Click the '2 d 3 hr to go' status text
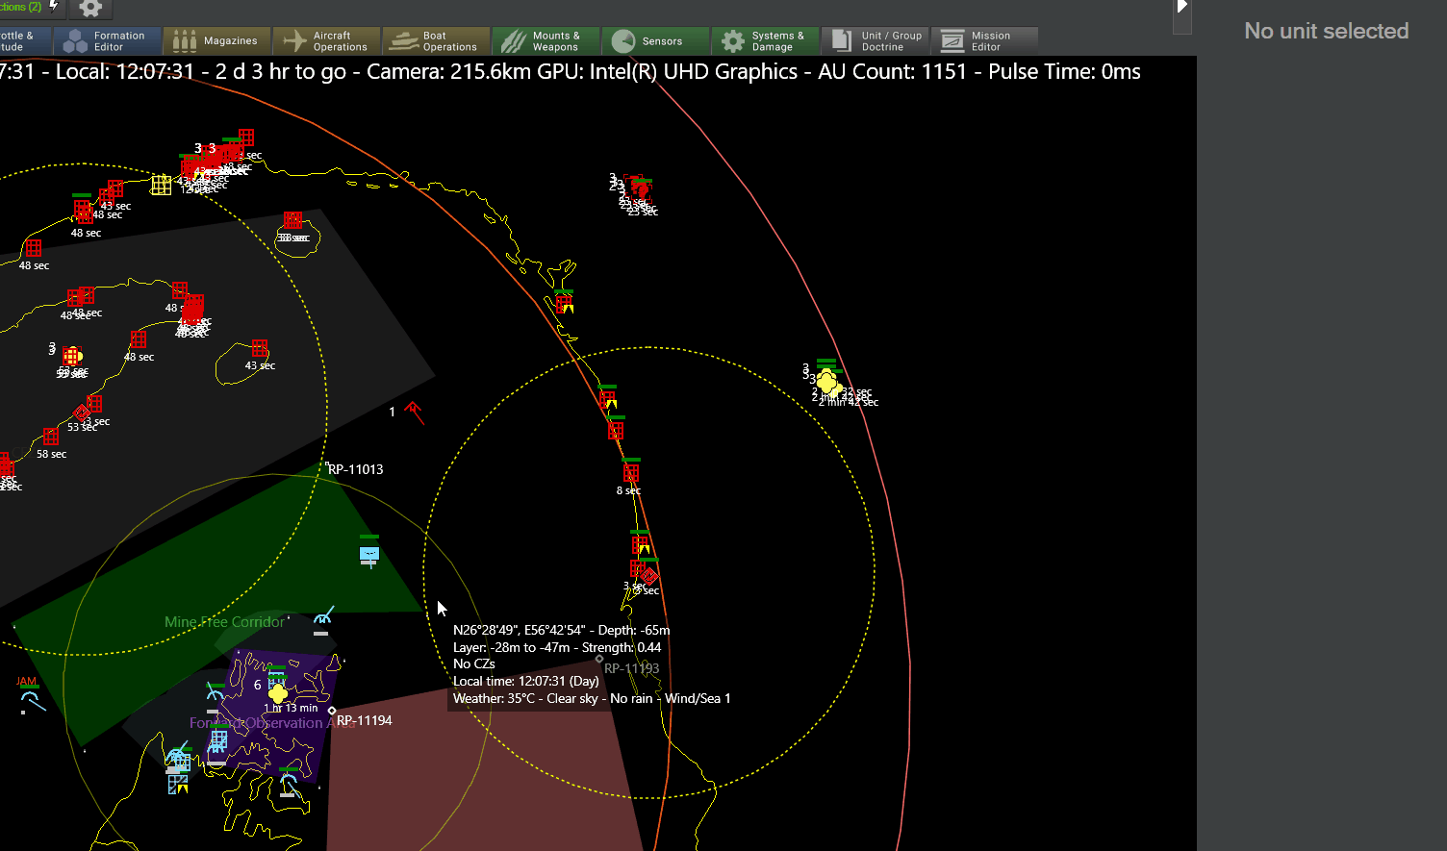The image size is (1447, 851). pyautogui.click(x=281, y=72)
